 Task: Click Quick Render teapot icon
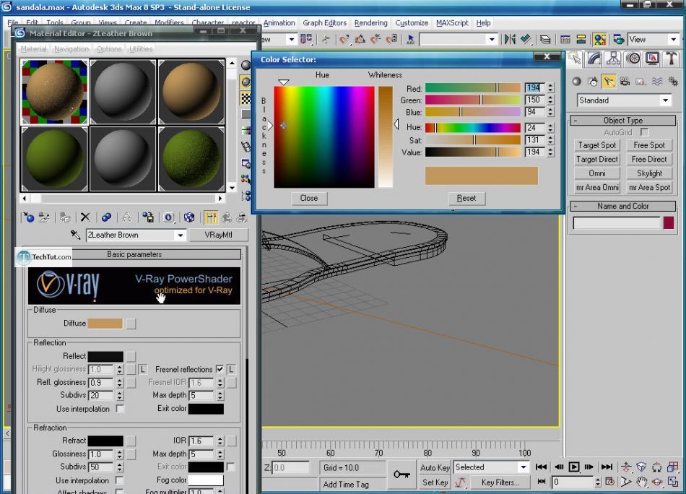click(x=618, y=40)
